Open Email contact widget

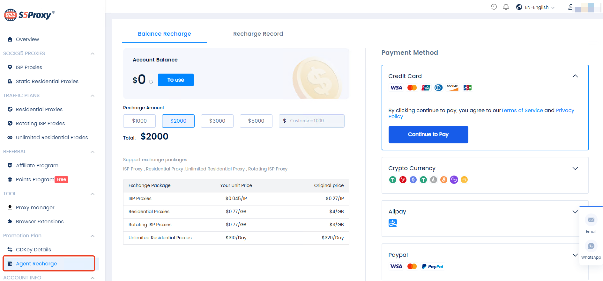pyautogui.click(x=591, y=223)
